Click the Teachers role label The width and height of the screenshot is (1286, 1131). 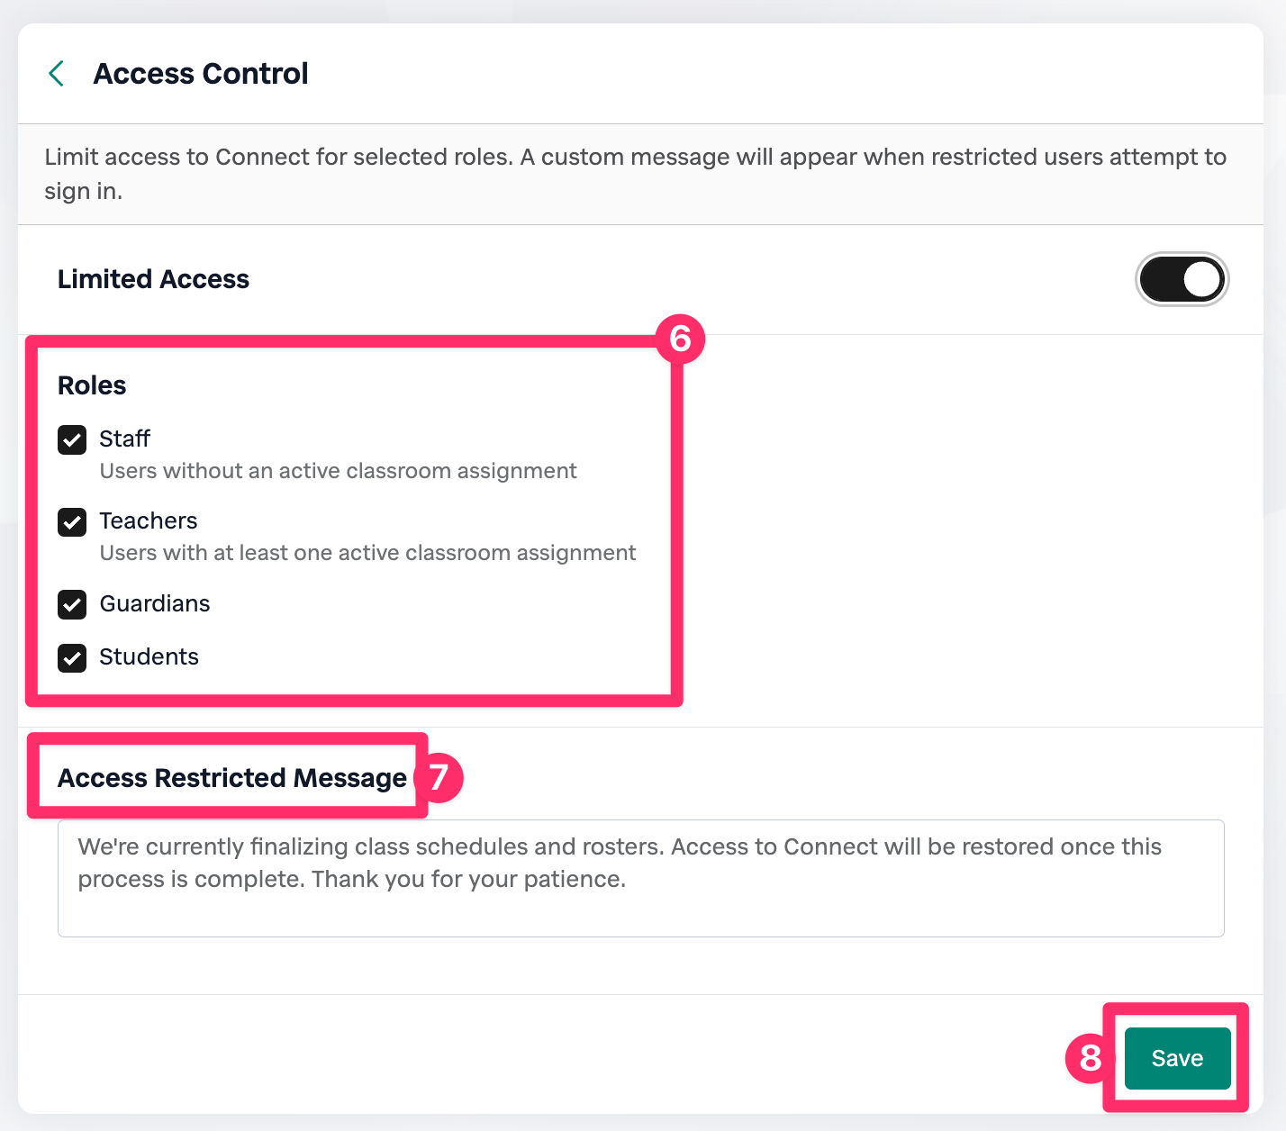[149, 520]
